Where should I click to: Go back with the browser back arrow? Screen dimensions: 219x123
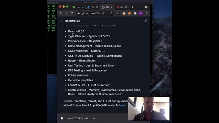(x=61, y=13)
